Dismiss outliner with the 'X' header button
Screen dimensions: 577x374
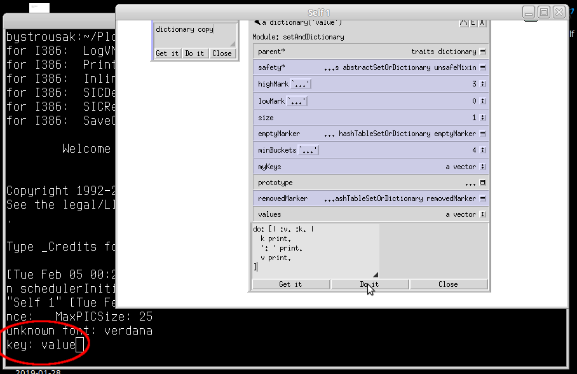pos(482,23)
